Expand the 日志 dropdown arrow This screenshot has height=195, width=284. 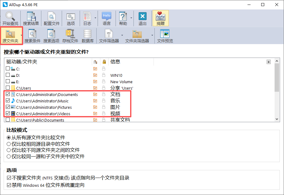tap(95, 18)
